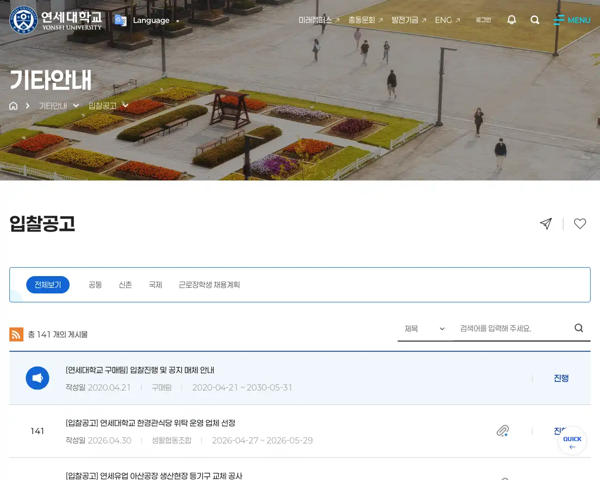Click the board search magnifier icon
Viewport: 600px width, 480px height.
coord(579,328)
